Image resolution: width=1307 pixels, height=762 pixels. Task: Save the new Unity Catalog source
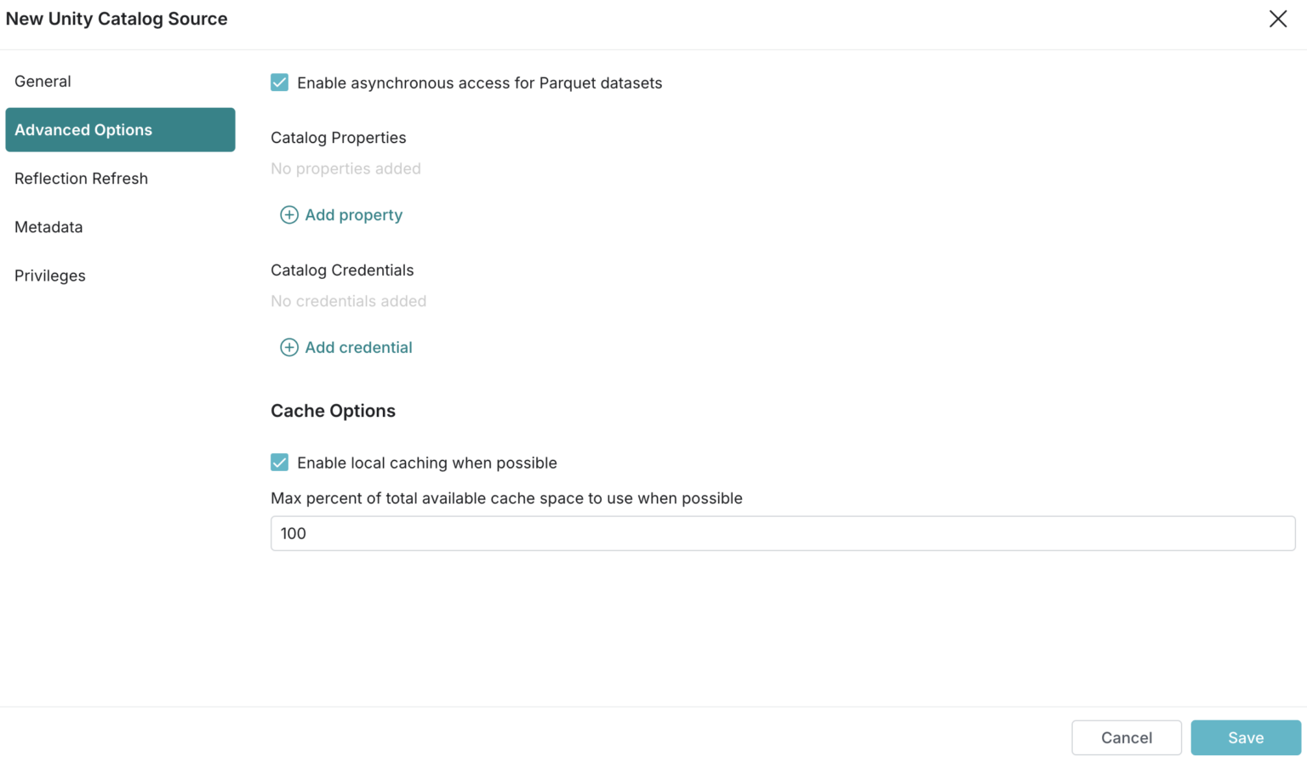pyautogui.click(x=1245, y=737)
